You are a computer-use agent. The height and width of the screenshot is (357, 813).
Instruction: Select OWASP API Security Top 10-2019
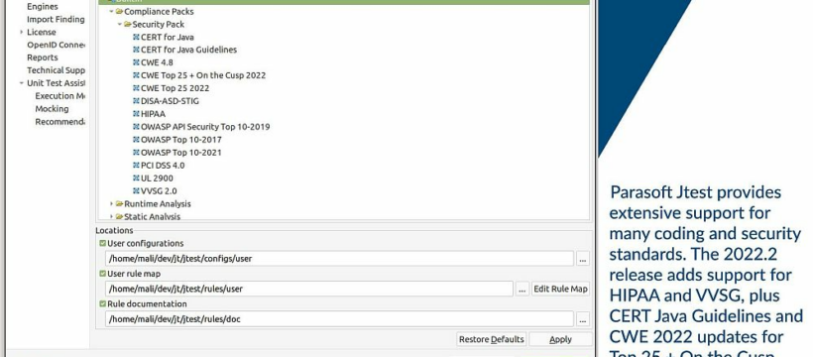click(x=205, y=127)
